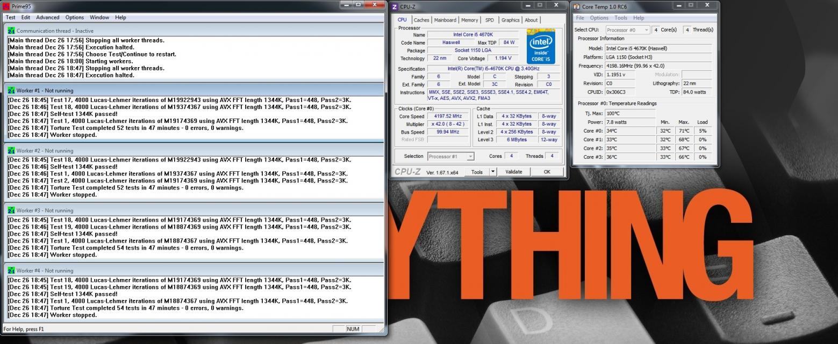Screen dimensions: 838x344
Task: Click Worker #3's "Self-test 1344K passed!" line
Action: [x=63, y=234]
